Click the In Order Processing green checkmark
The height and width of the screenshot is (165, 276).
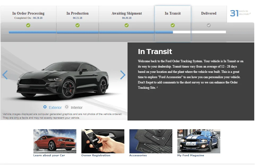tap(28, 25)
